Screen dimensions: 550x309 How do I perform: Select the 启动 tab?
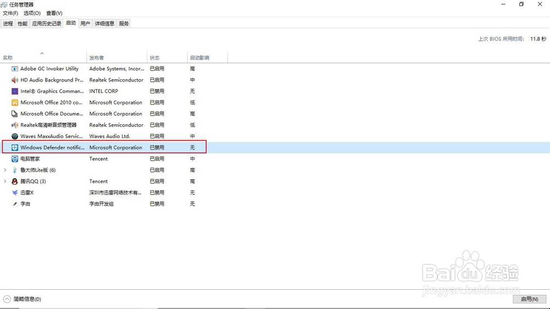[71, 23]
